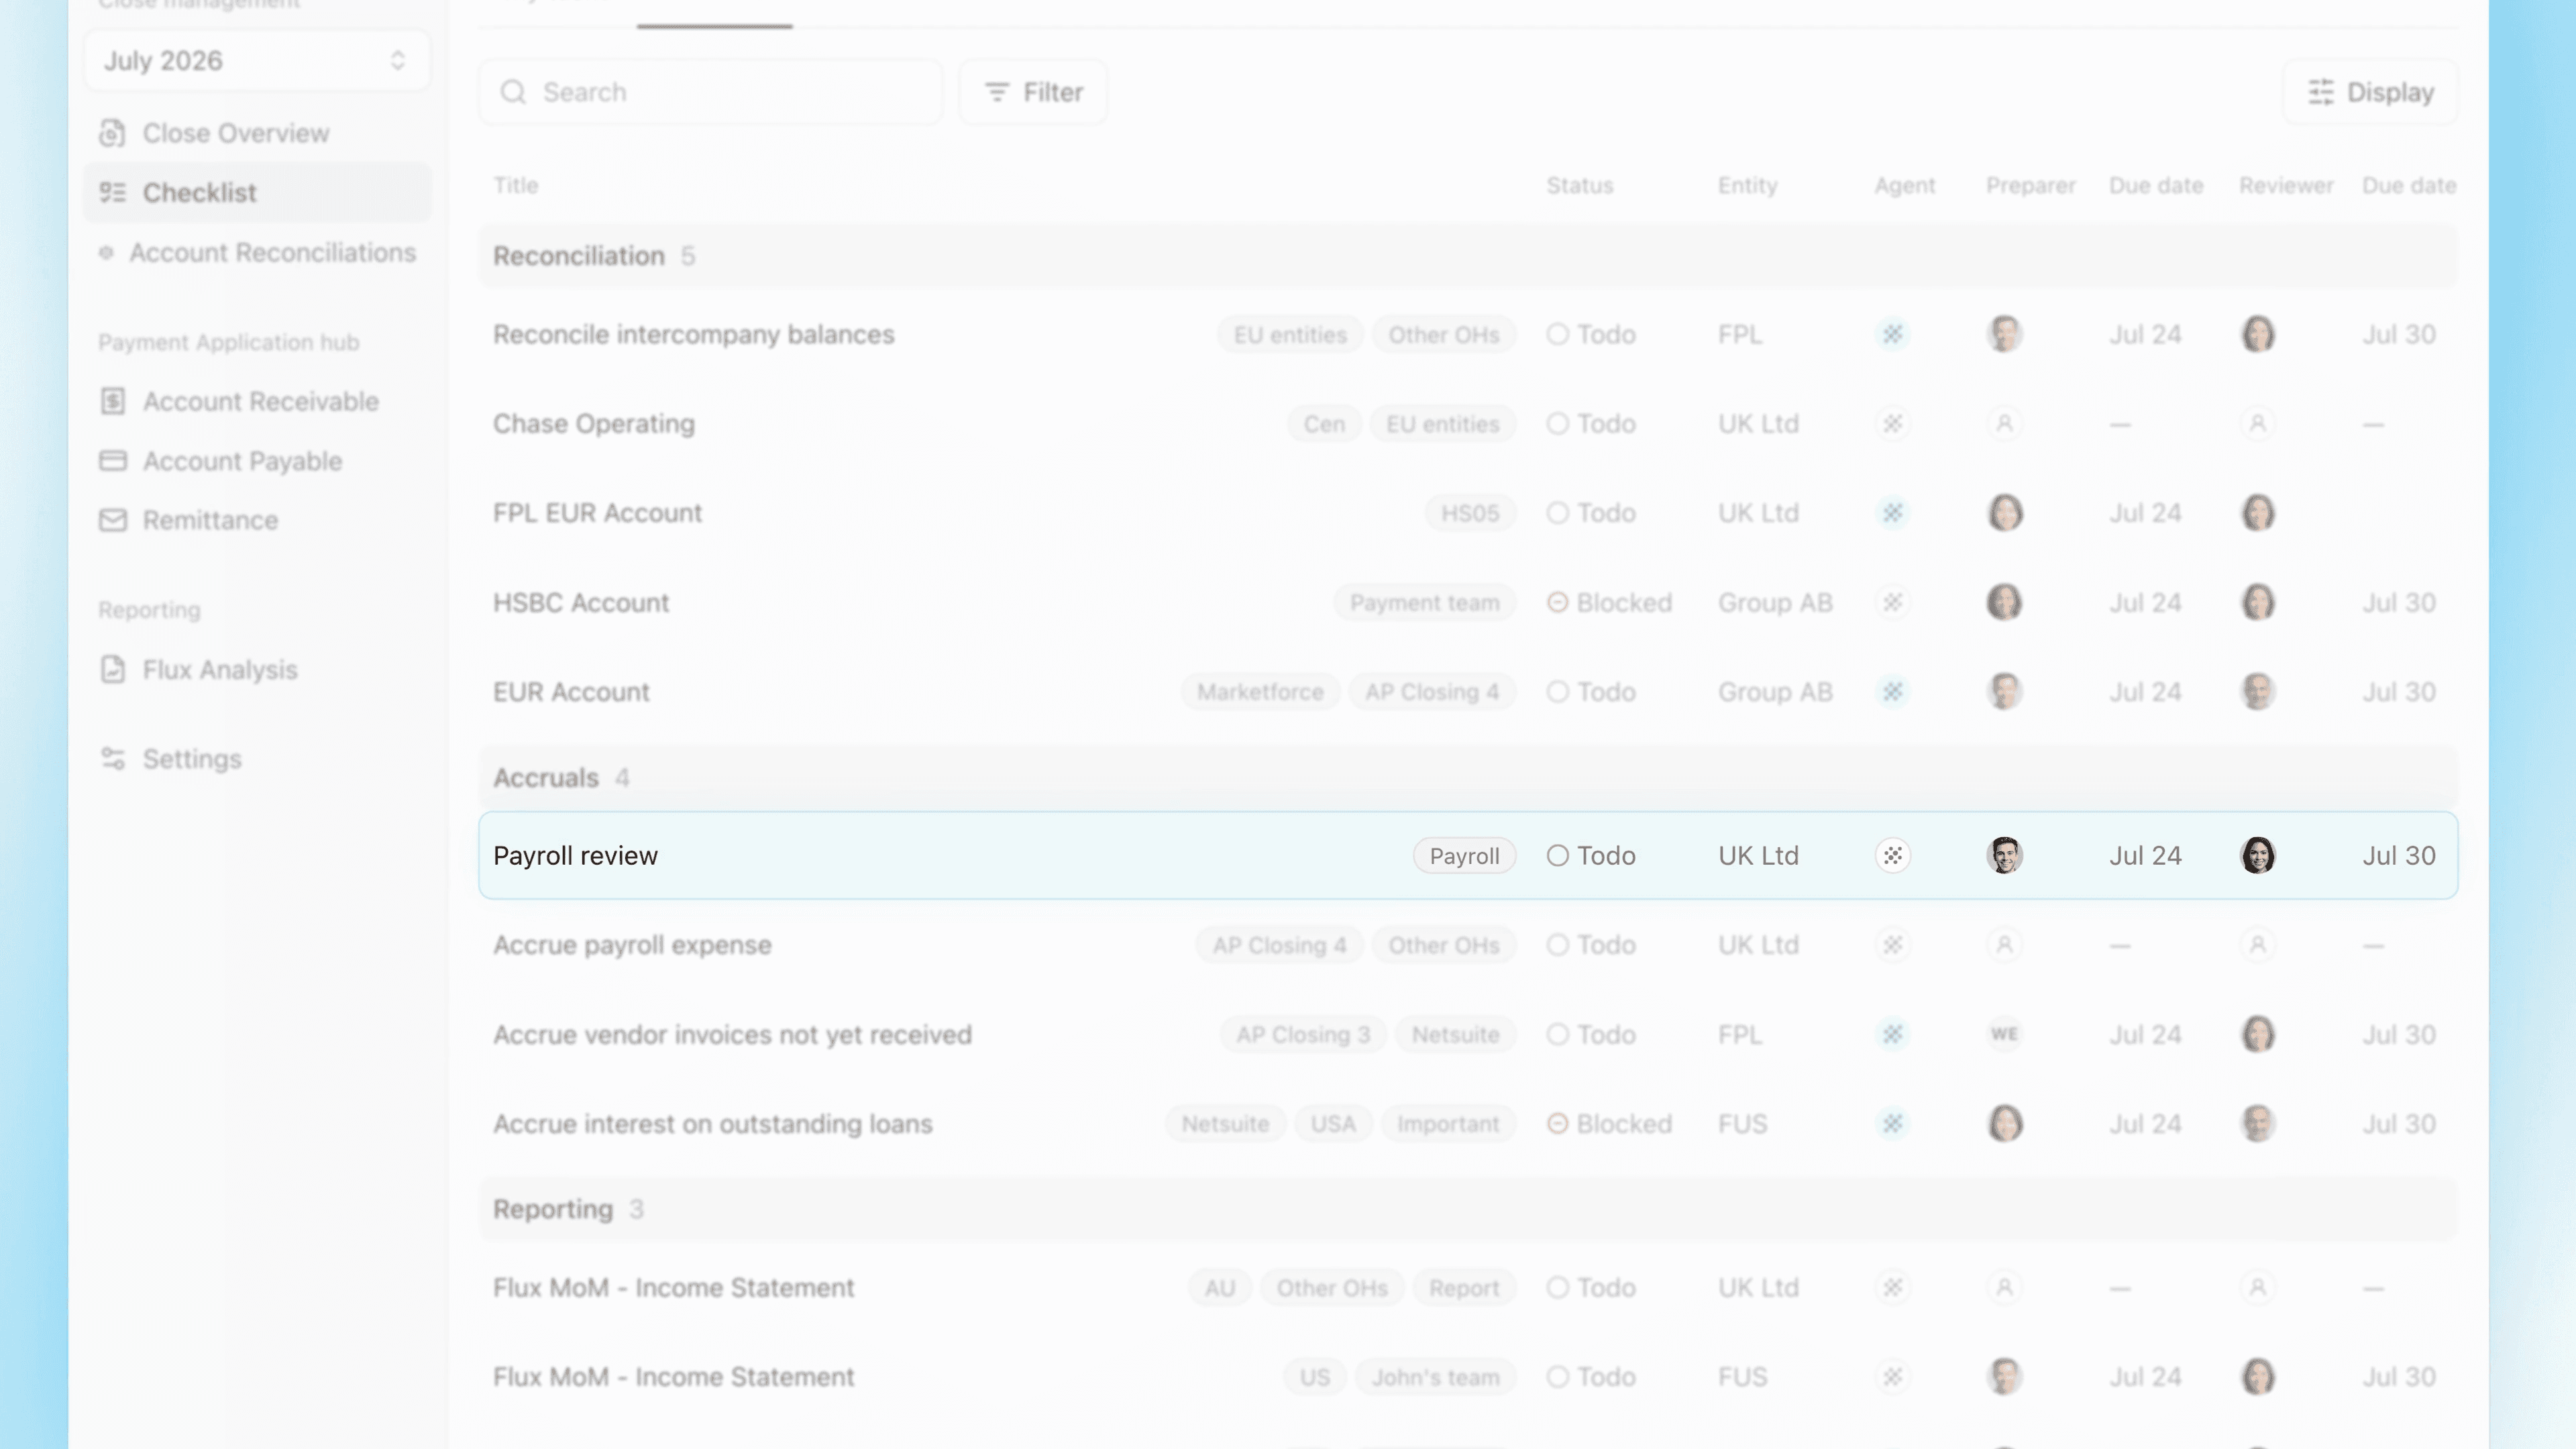Viewport: 2576px width, 1449px height.
Task: Click empty preparer icon for Chase Operating
Action: [2004, 423]
